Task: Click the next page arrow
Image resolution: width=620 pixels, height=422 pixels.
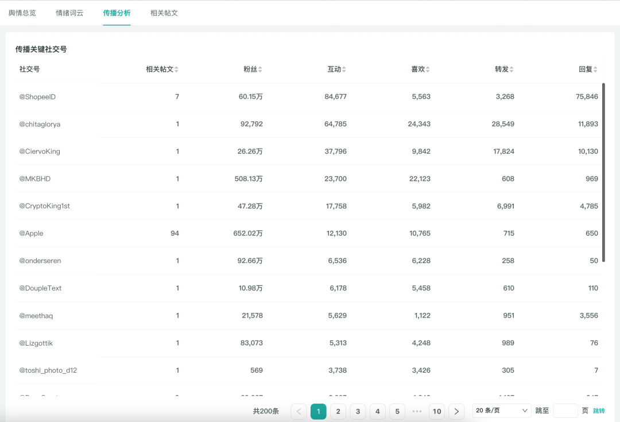Action: tap(456, 411)
